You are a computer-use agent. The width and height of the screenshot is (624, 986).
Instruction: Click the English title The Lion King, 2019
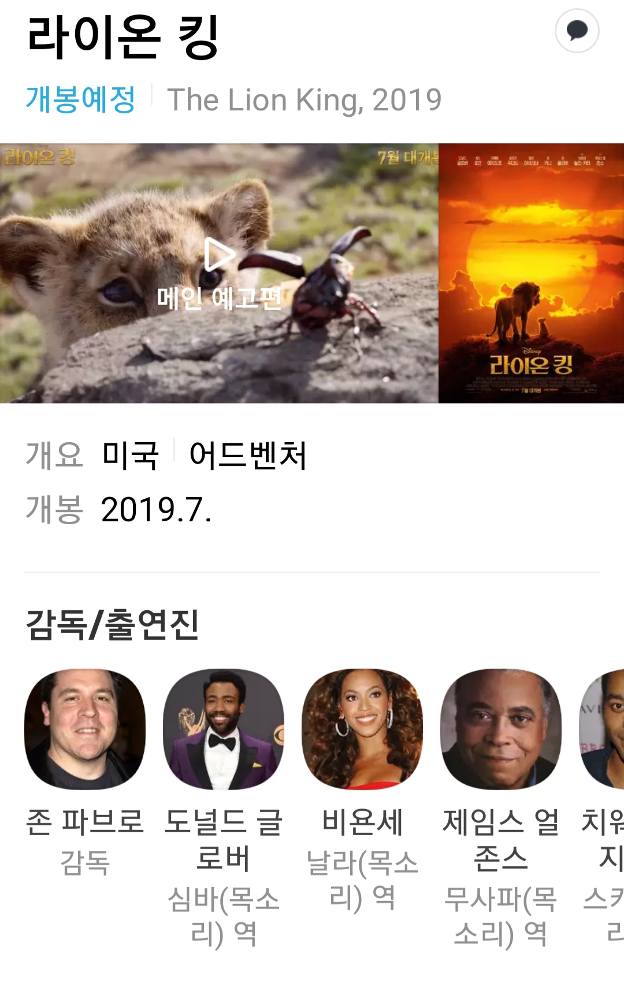click(304, 99)
